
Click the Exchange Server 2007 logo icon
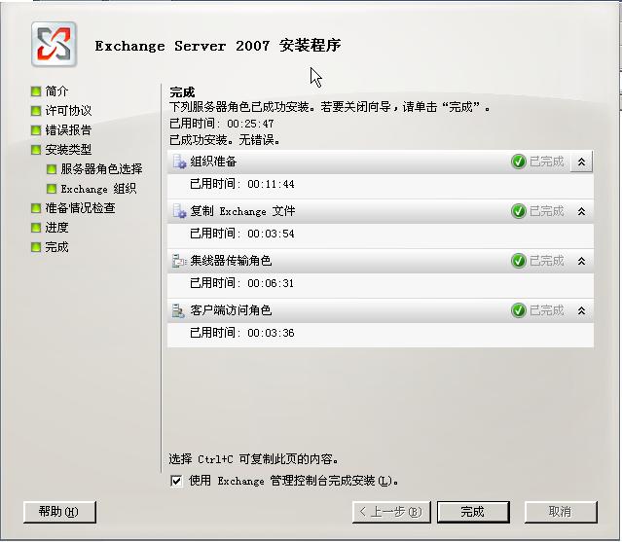pyautogui.click(x=54, y=45)
